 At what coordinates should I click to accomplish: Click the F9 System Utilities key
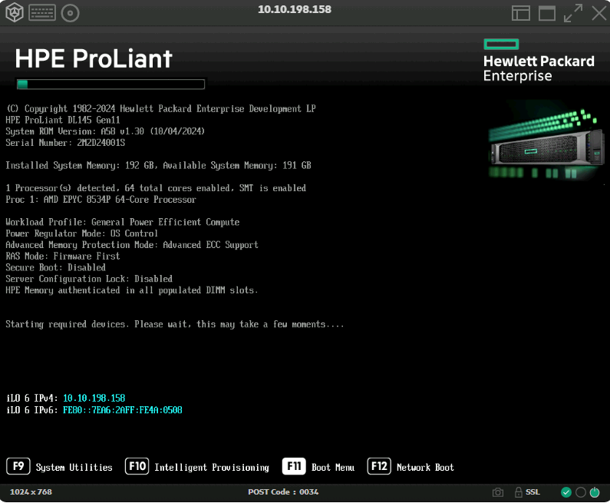click(18, 466)
